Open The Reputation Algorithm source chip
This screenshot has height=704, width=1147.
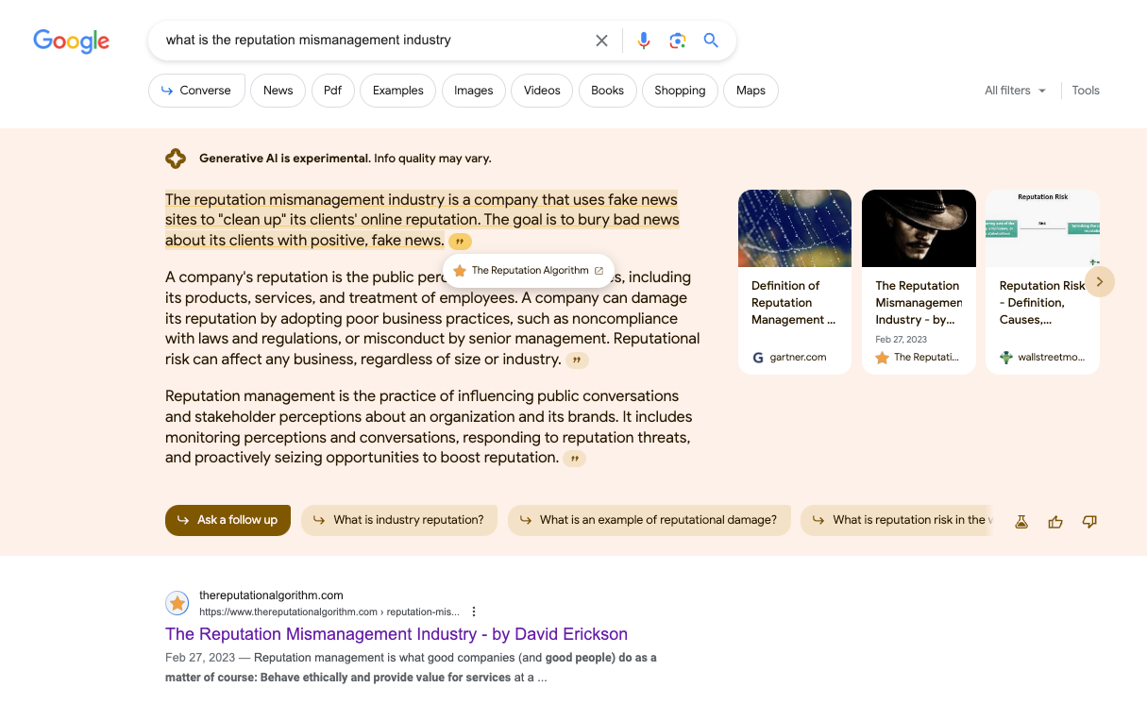tap(529, 271)
